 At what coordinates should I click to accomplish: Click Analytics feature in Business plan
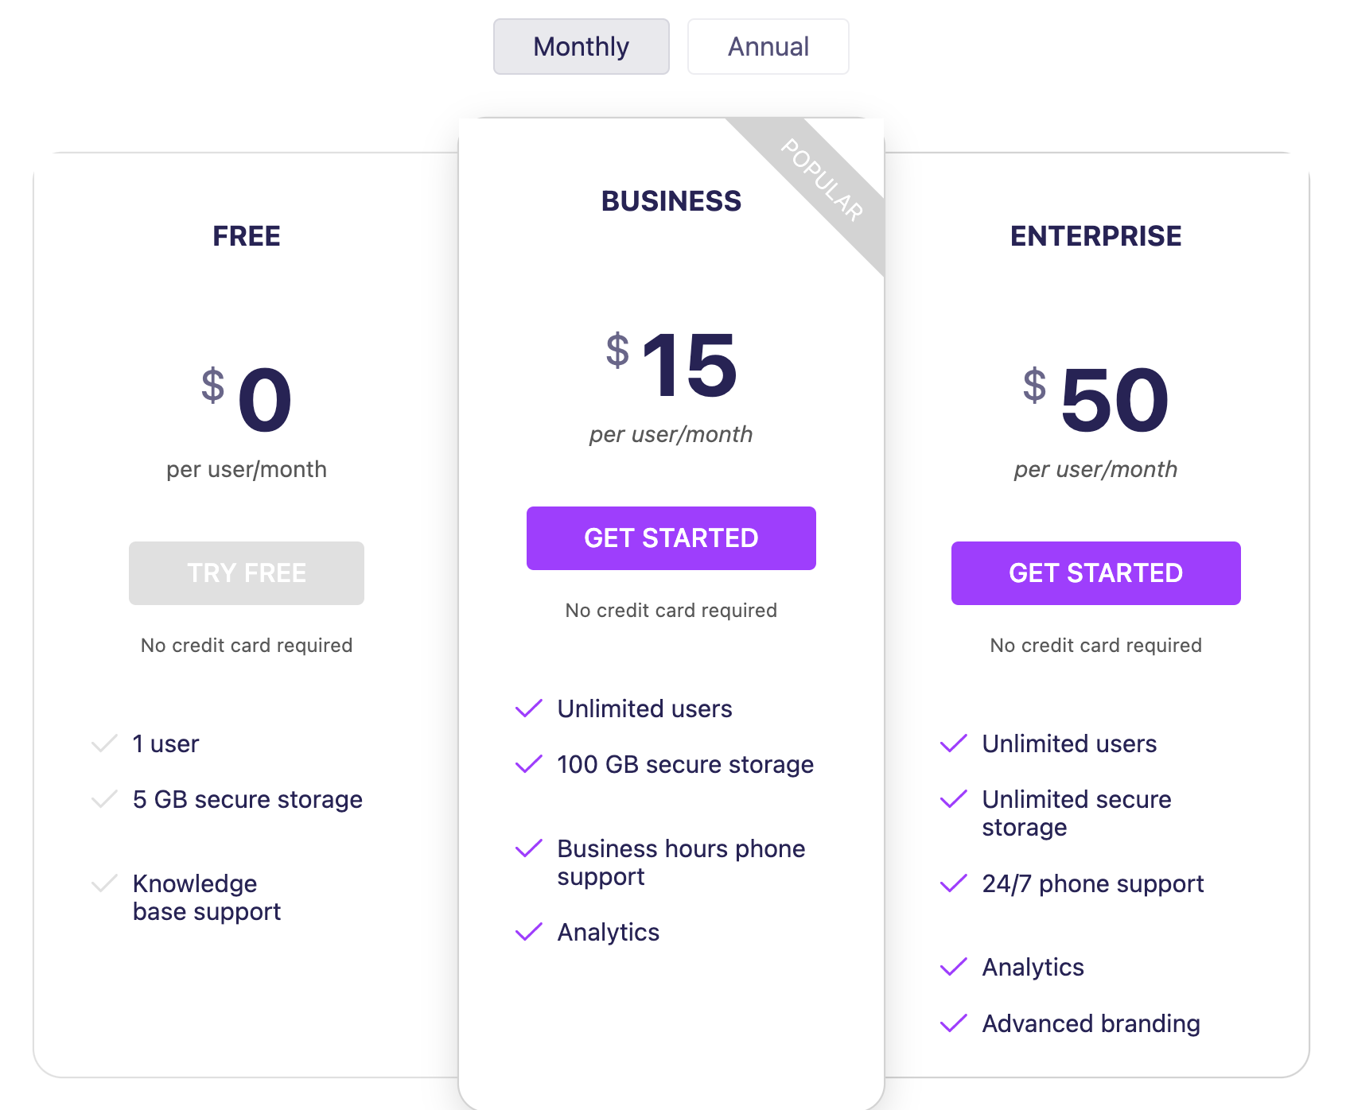(608, 932)
